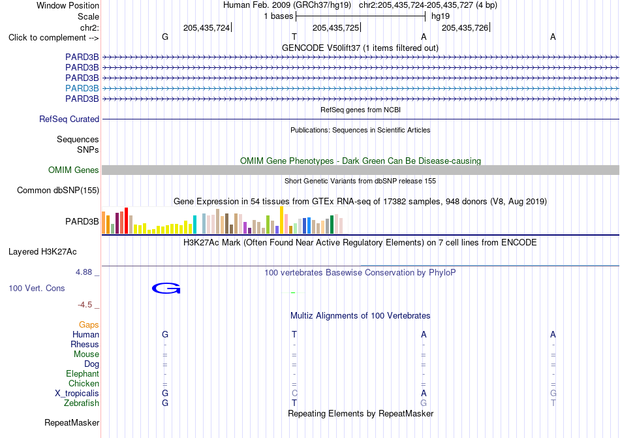Click the dark T base in Zebrafish row
Viewport: 620px width, 438px height.
point(294,403)
